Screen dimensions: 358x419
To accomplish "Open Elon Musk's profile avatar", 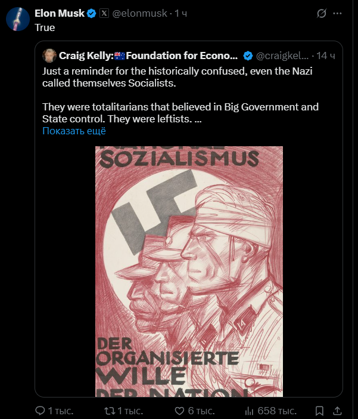I will pyautogui.click(x=17, y=20).
